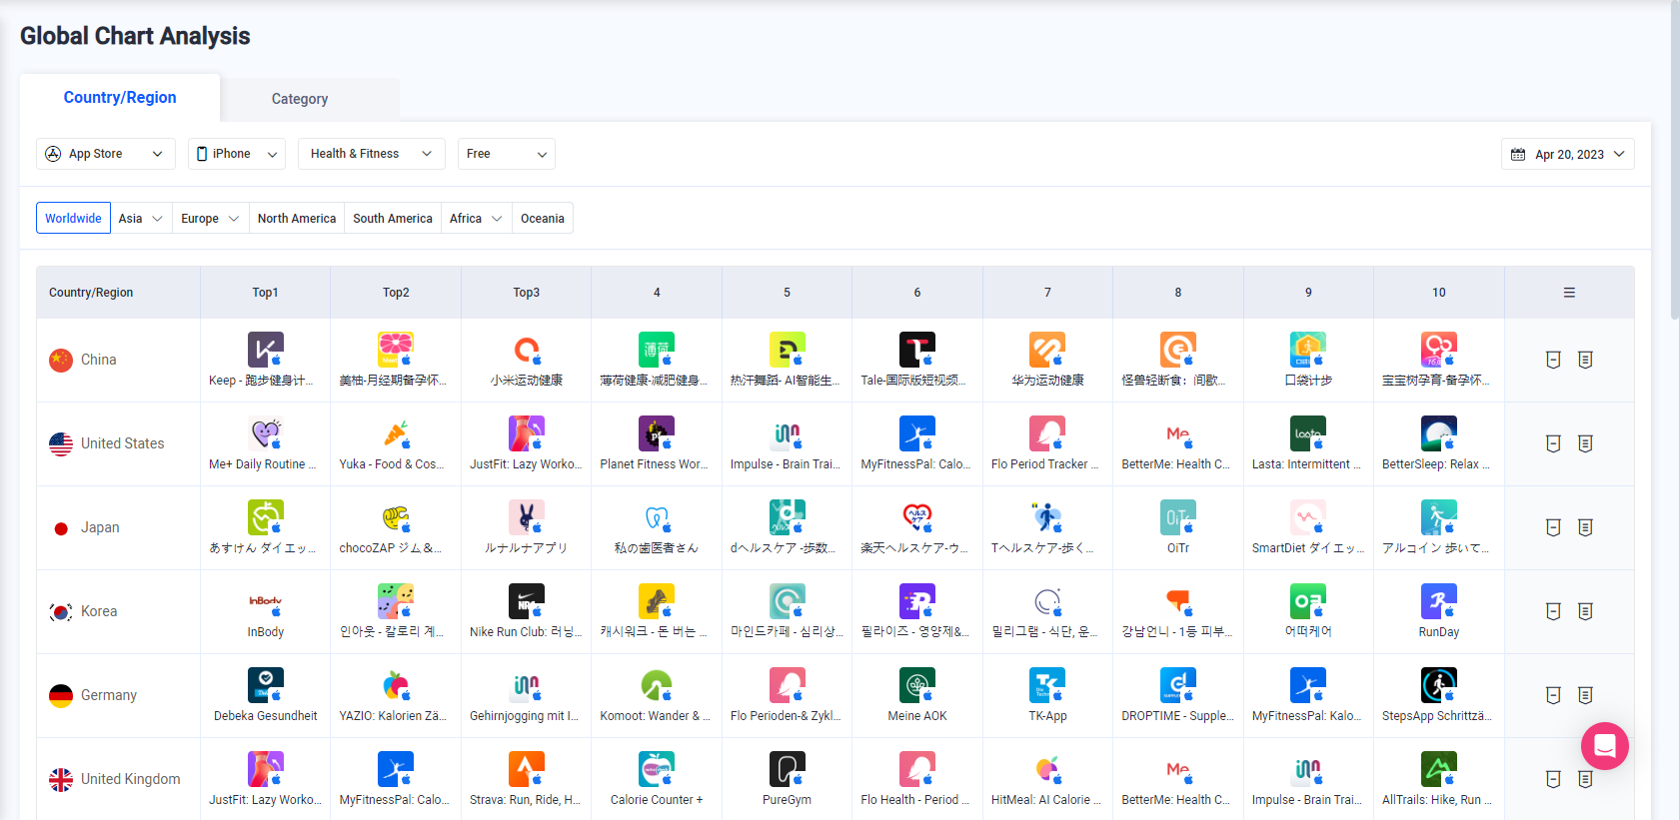1679x820 pixels.
Task: Click first report icon in China row
Action: click(1553, 360)
